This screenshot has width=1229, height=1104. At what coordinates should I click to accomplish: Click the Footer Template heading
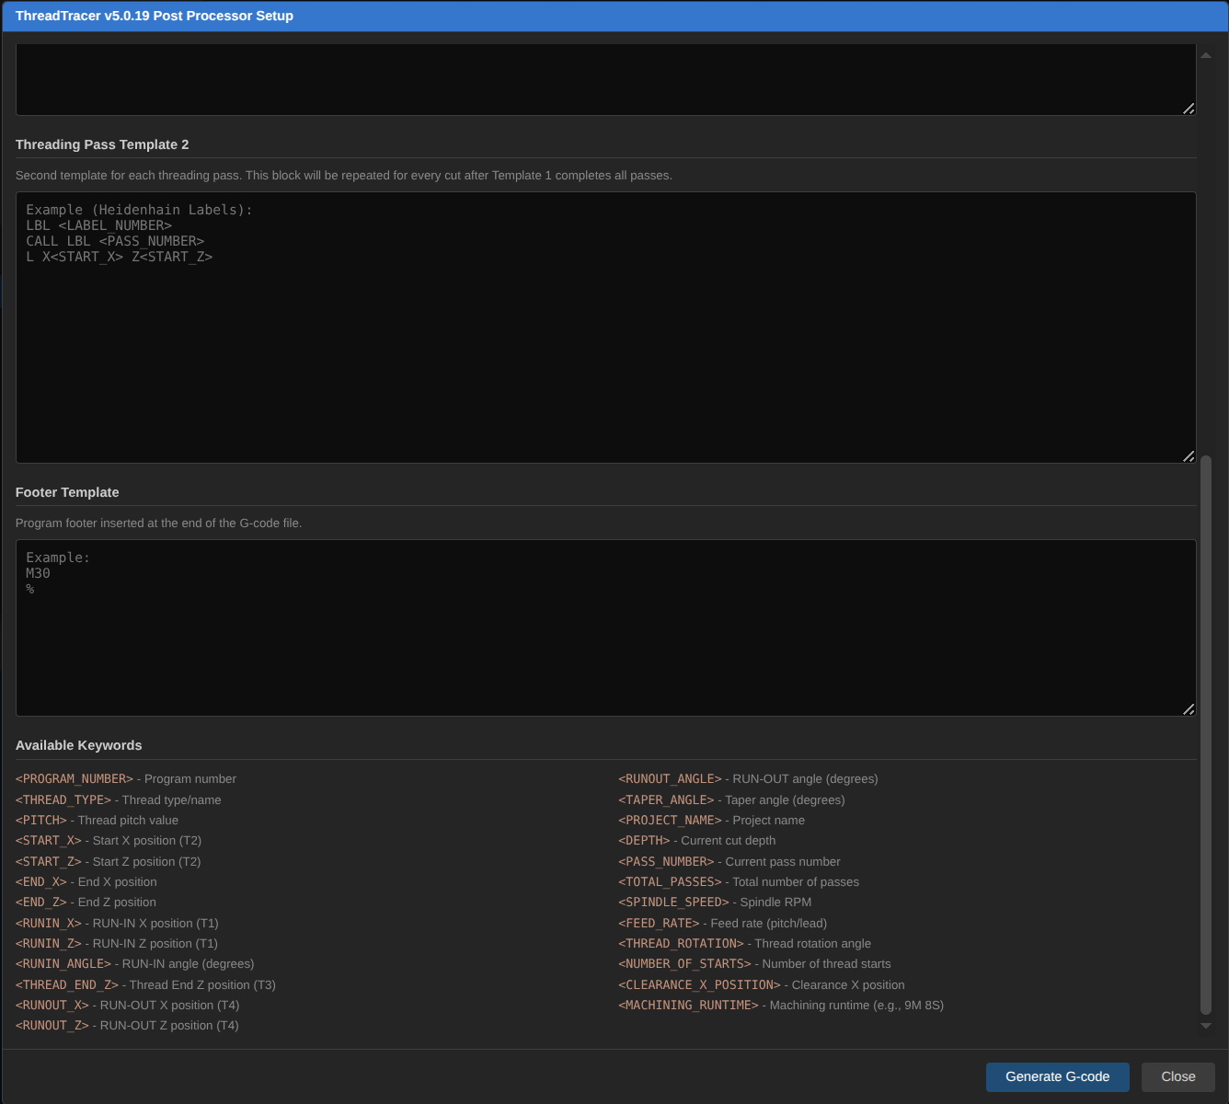pyautogui.click(x=67, y=492)
